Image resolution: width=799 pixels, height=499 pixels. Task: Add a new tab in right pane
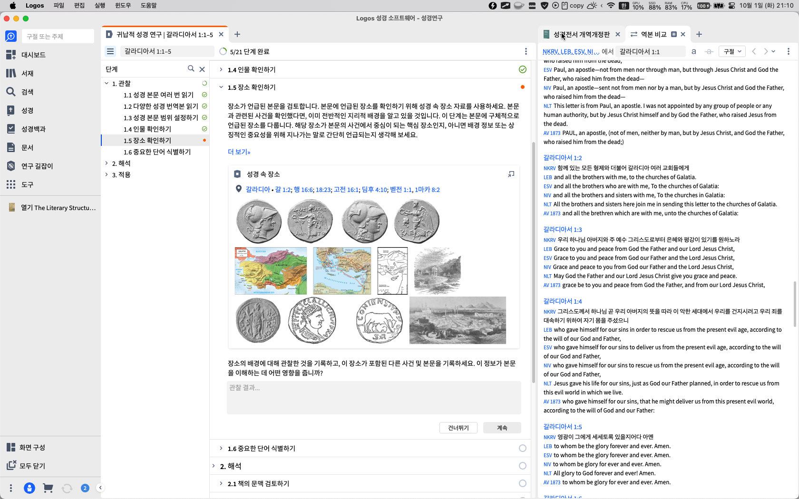point(699,34)
